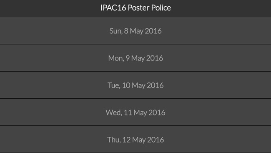View Tuesday's poster sessions
271x153 pixels.
(x=135, y=85)
